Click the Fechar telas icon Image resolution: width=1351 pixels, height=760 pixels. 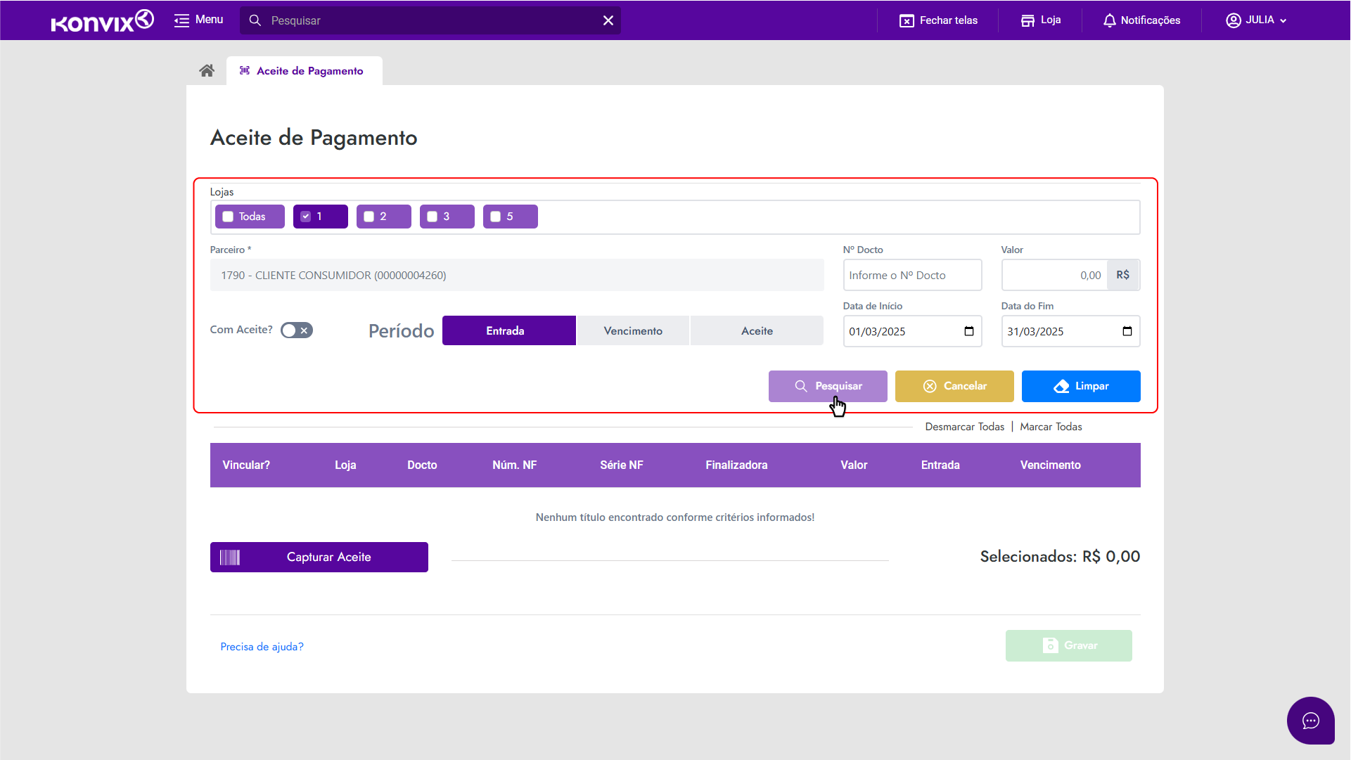(907, 20)
